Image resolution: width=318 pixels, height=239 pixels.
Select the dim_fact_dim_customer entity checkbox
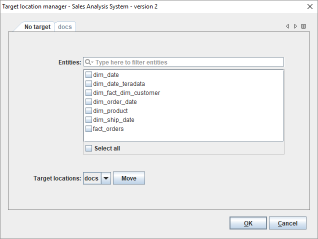[x=88, y=93]
